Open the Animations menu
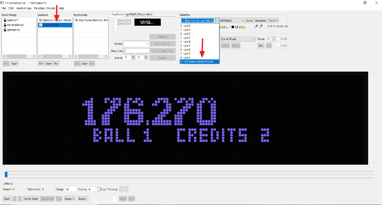Image resolution: width=382 pixels, height=205 pixels. point(24,8)
